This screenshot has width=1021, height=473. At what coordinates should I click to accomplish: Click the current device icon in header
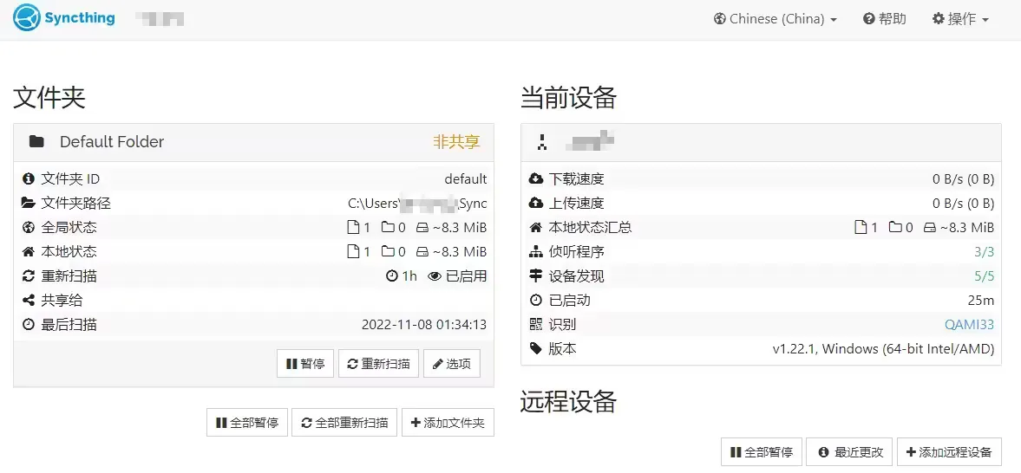click(x=543, y=142)
